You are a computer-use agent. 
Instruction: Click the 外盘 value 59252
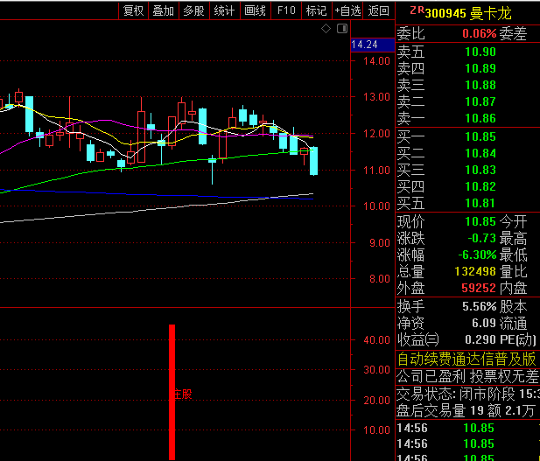point(479,288)
